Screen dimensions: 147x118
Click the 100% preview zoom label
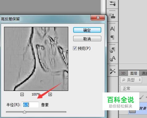pyautogui.click(x=36, y=94)
